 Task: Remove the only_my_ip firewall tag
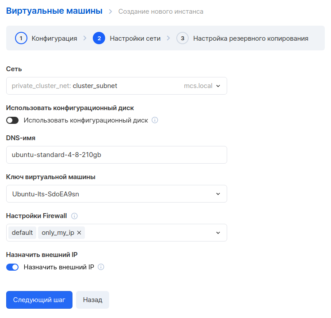(79, 233)
